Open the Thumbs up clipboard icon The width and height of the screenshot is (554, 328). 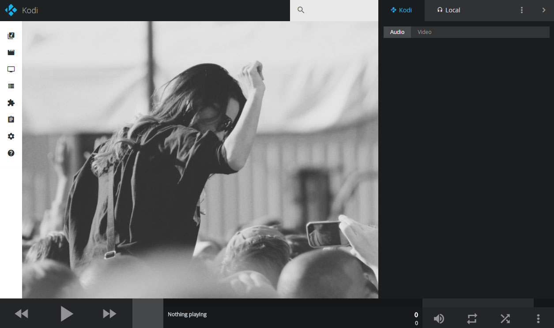point(11,119)
